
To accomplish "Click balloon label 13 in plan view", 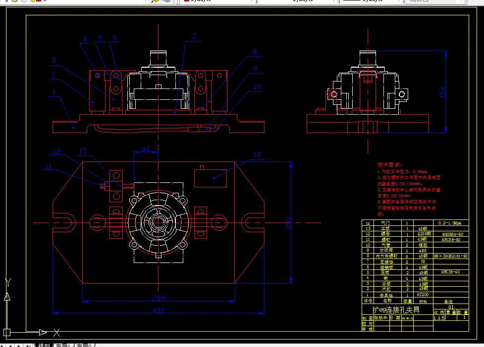I will (x=83, y=151).
